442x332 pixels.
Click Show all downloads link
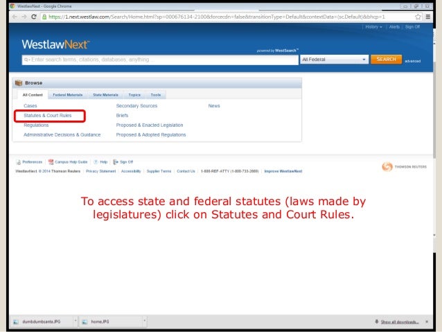(400, 322)
